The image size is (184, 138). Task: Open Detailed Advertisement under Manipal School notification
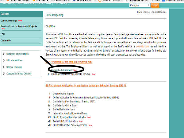(63, 94)
